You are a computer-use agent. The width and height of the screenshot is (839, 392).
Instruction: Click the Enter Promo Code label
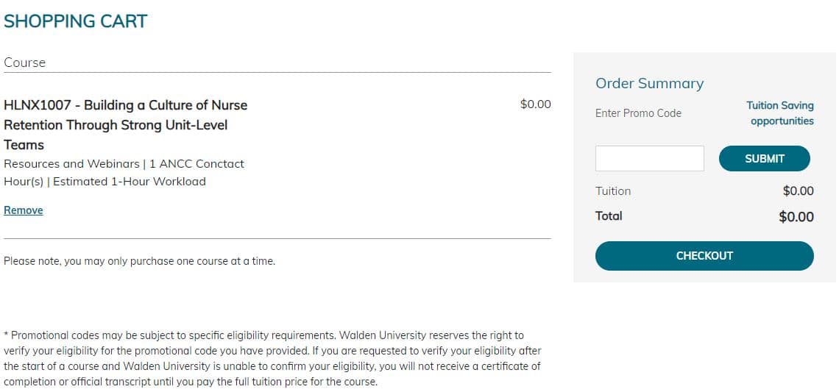pyautogui.click(x=638, y=113)
